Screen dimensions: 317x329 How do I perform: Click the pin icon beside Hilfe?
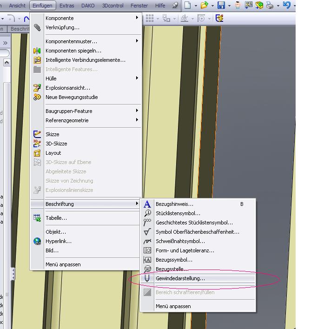pos(175,5)
